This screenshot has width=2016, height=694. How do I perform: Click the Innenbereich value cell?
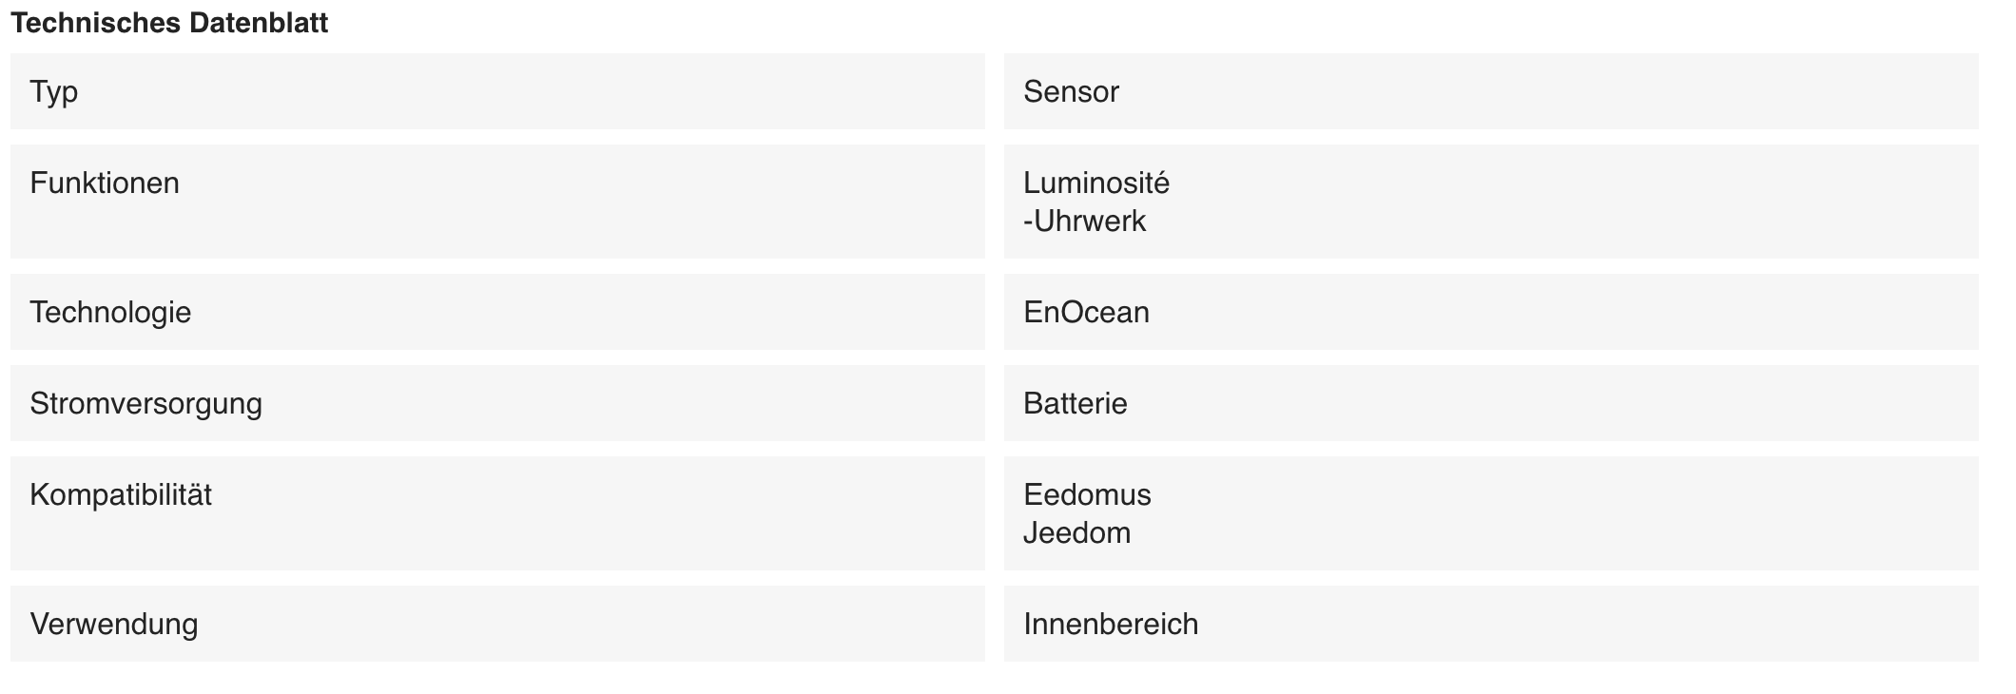1491,624
